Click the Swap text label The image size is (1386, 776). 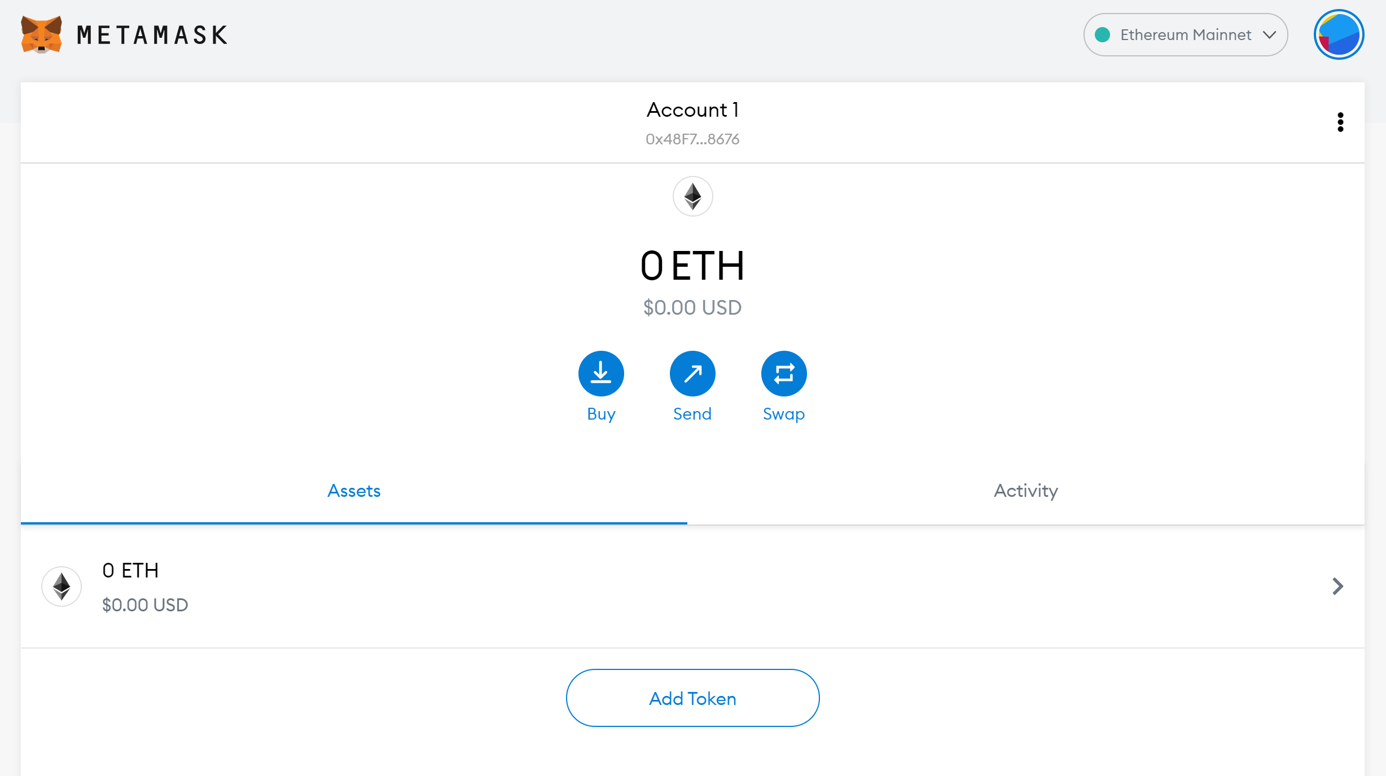point(784,414)
